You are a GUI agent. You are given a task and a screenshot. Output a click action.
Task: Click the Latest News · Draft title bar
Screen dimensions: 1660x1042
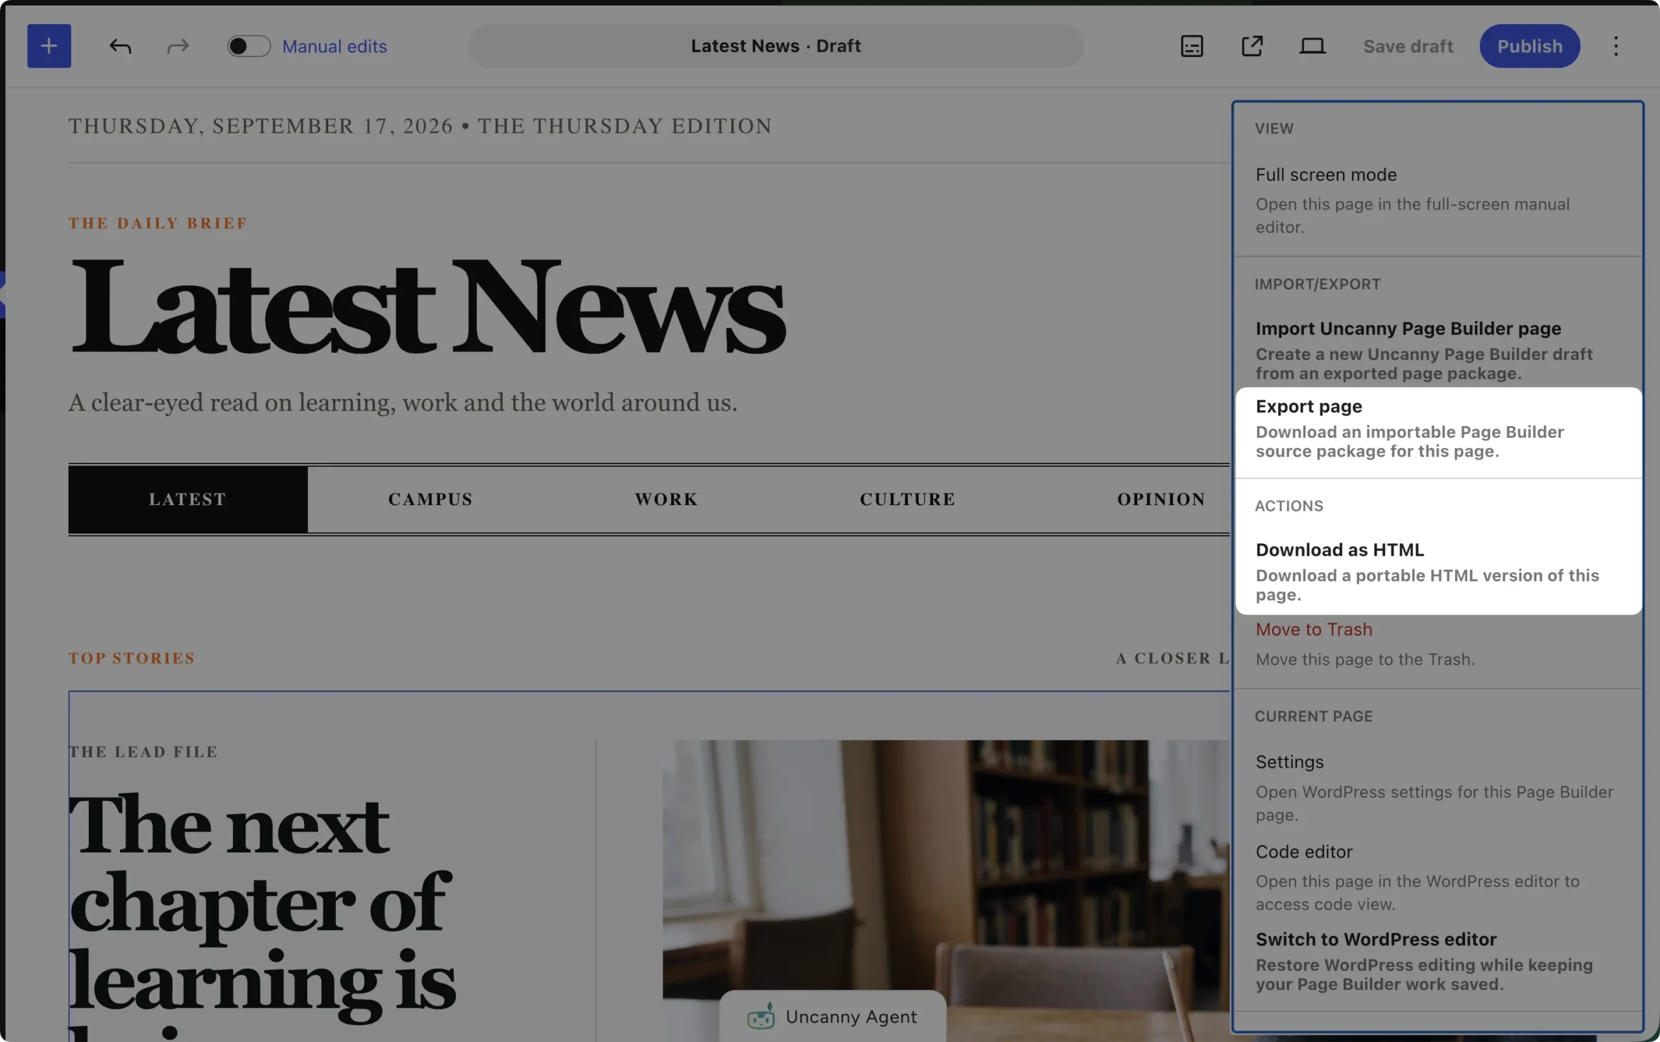(776, 46)
